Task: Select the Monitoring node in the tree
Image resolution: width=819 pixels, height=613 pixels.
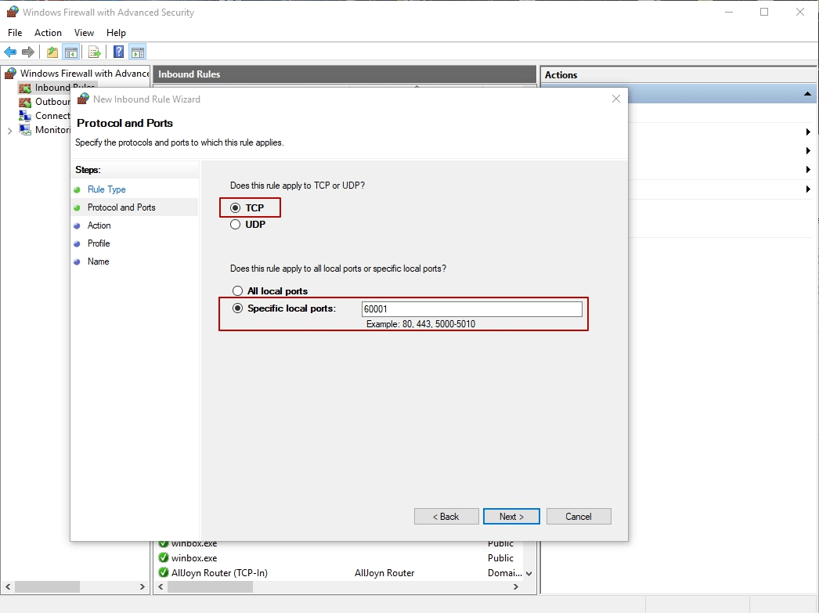Action: pos(52,129)
